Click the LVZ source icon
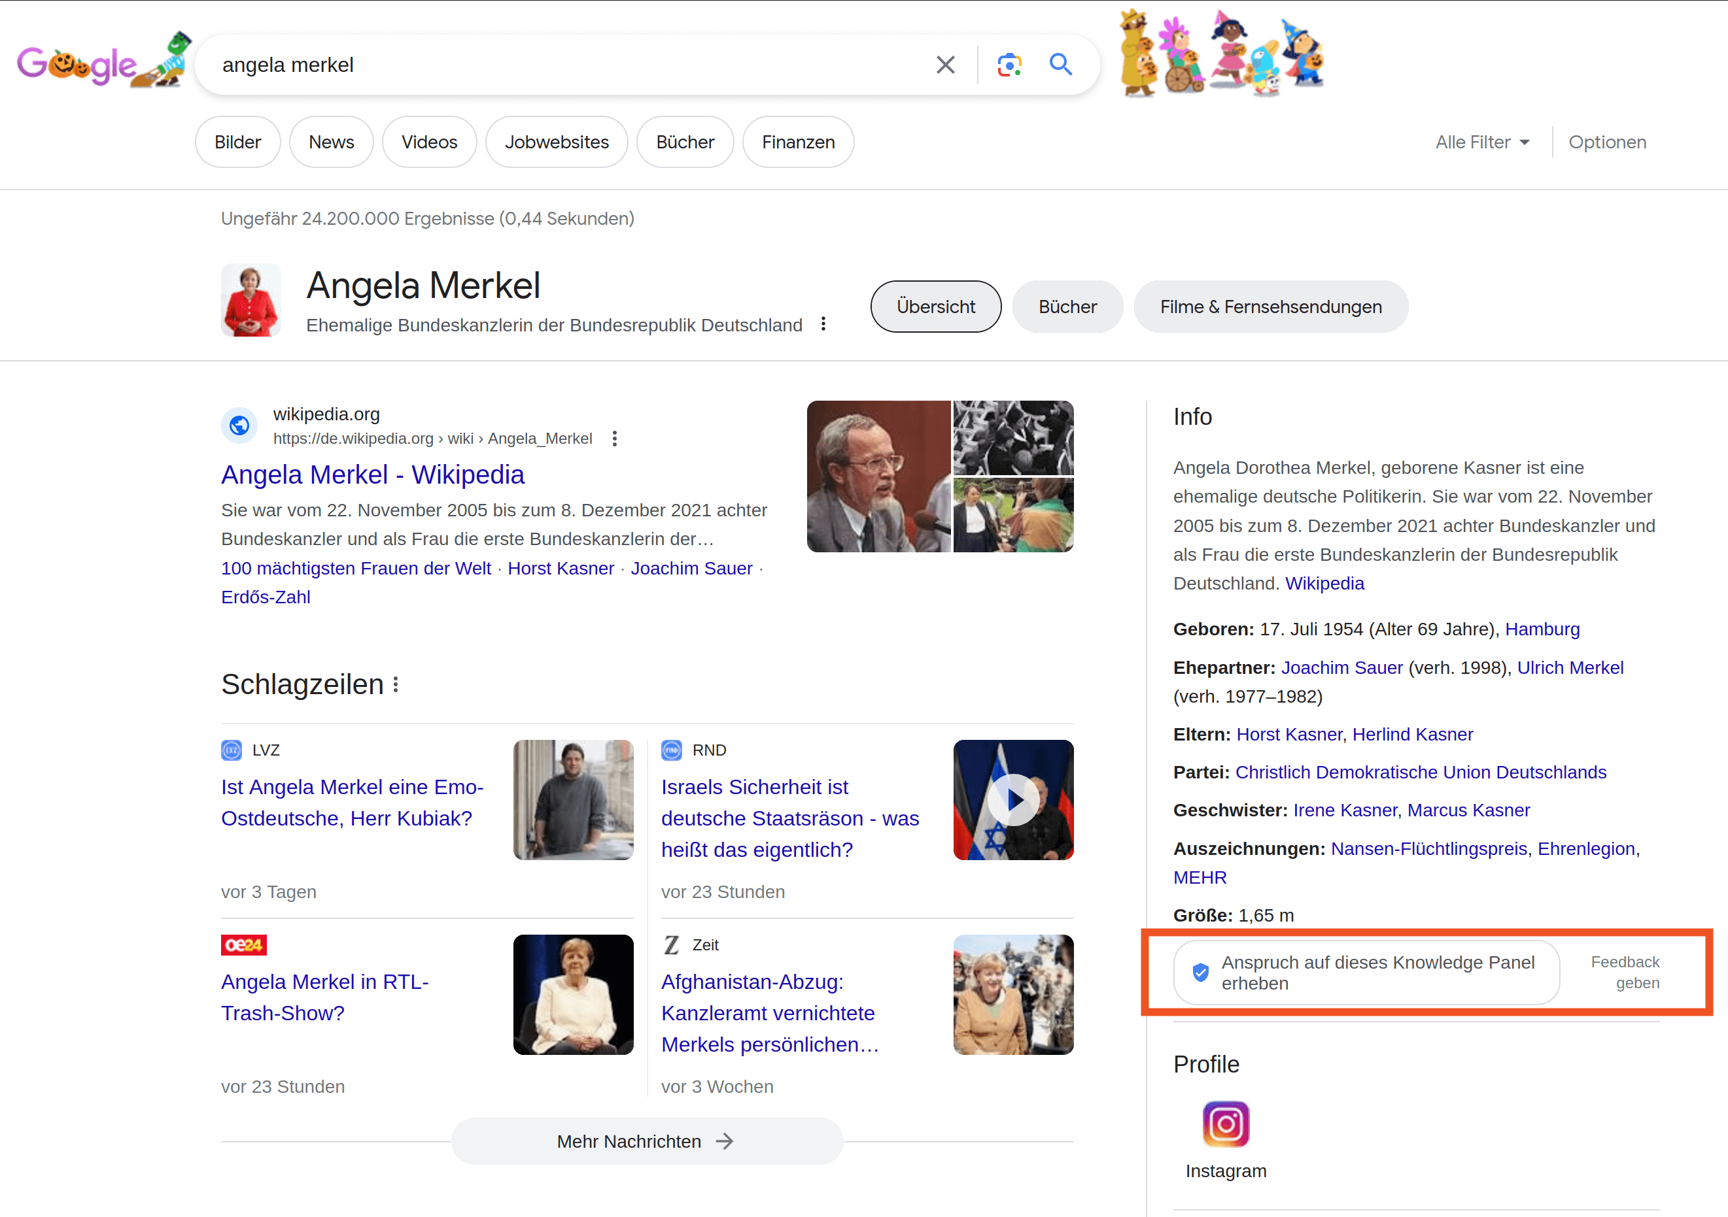The height and width of the screenshot is (1217, 1728). (x=231, y=750)
